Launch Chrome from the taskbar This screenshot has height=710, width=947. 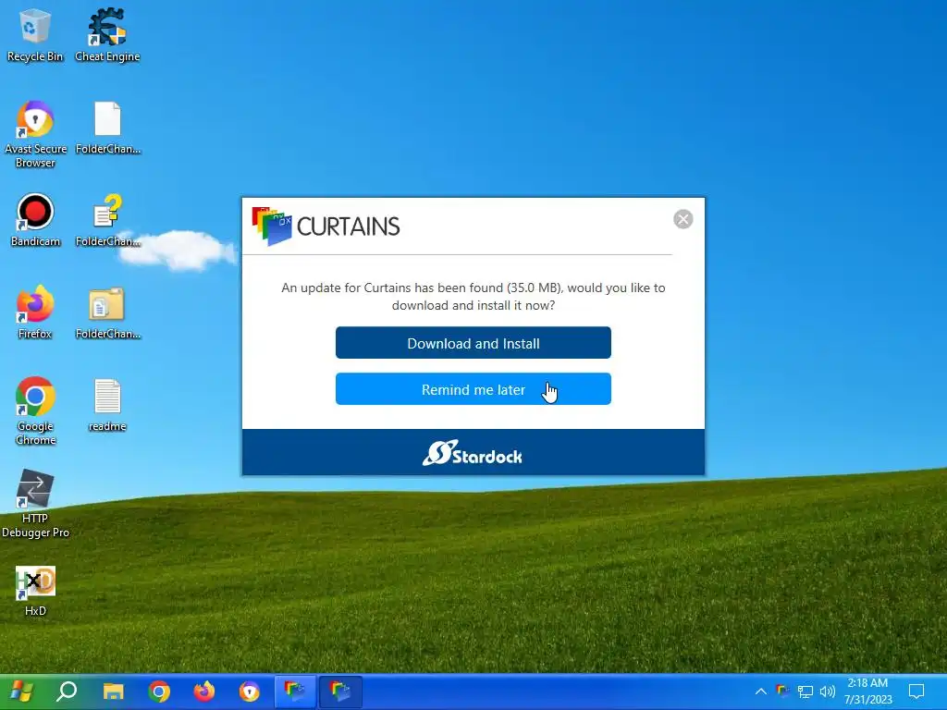pos(159,692)
